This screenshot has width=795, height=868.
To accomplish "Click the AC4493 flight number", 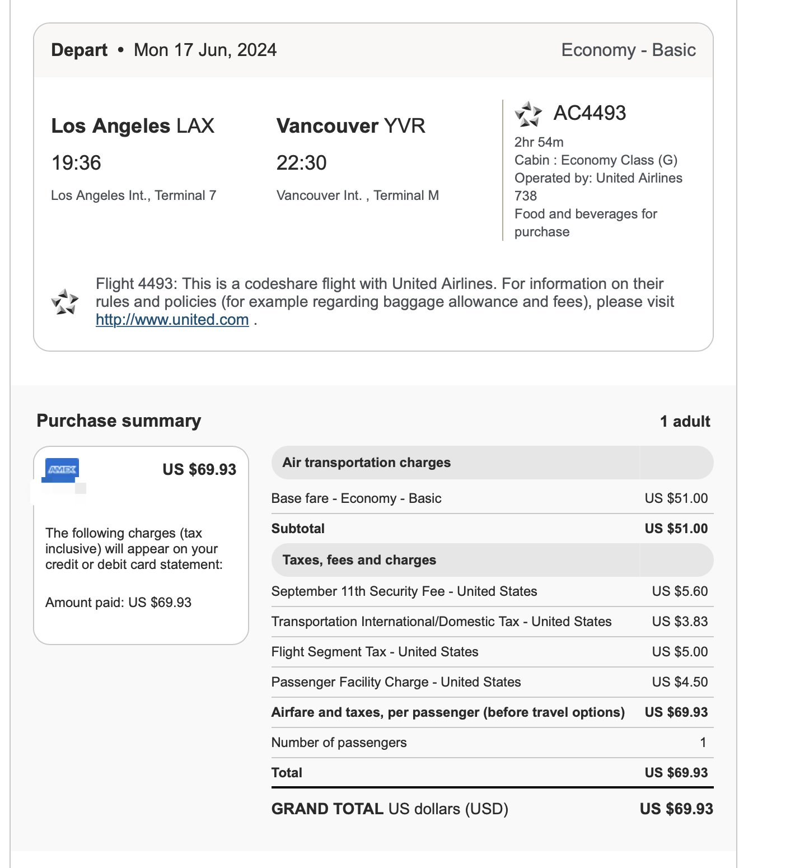I will click(590, 113).
